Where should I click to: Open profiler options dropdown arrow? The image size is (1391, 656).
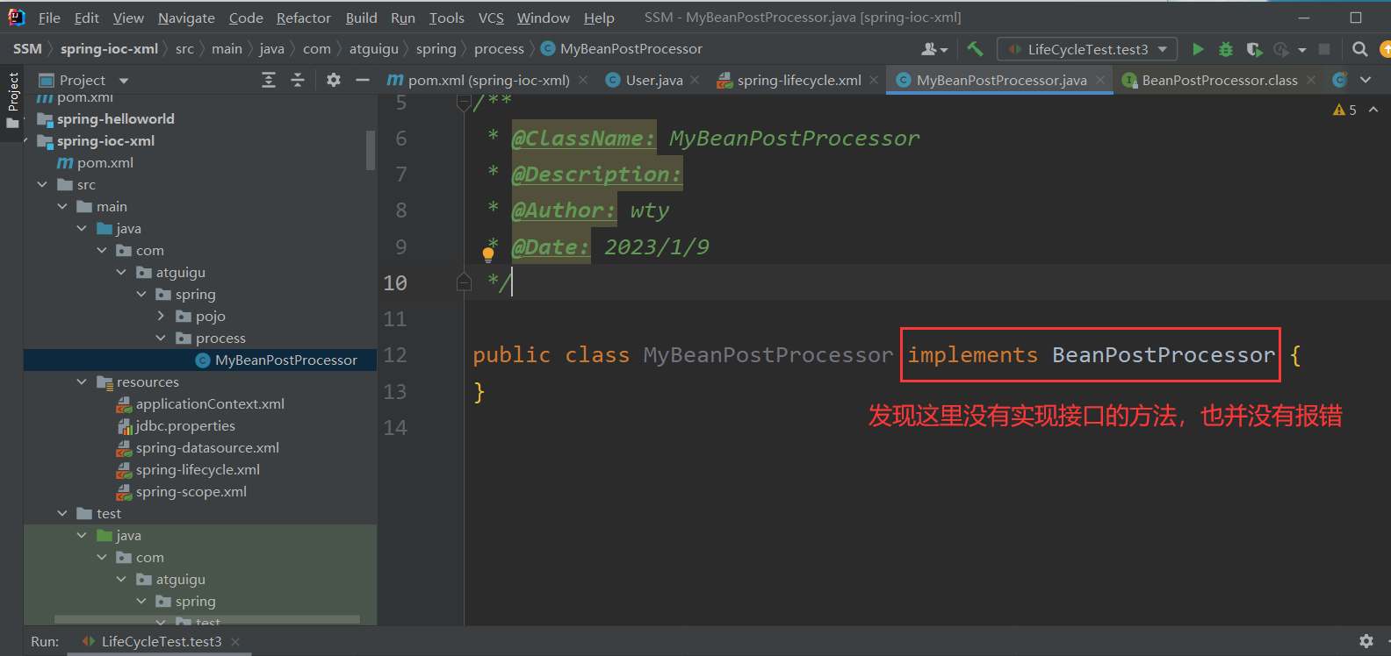pyautogui.click(x=1302, y=50)
